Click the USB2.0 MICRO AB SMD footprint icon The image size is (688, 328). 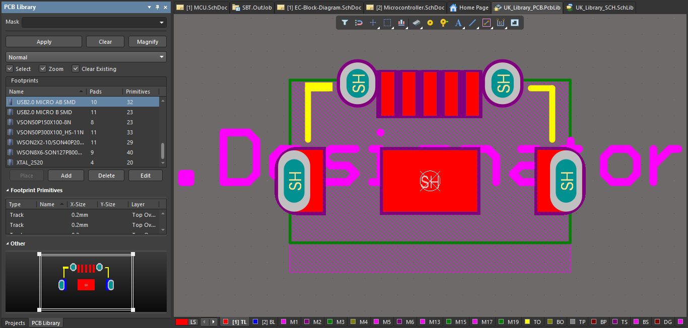point(10,102)
